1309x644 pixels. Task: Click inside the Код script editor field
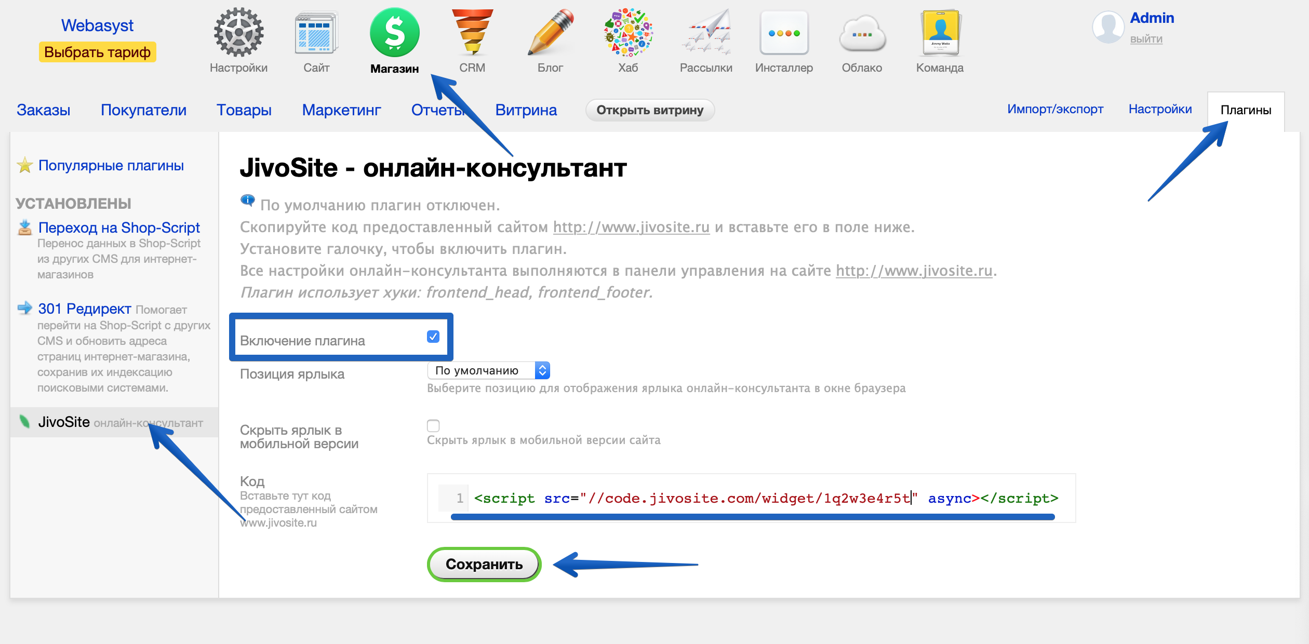tap(751, 498)
